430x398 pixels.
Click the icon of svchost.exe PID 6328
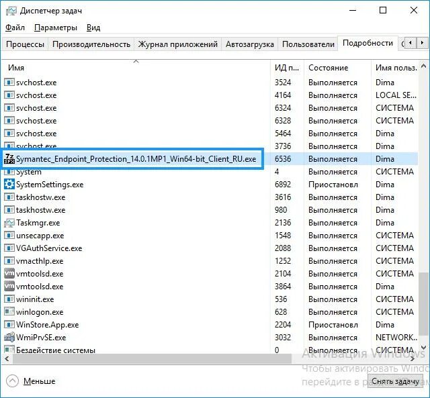tap(9, 121)
